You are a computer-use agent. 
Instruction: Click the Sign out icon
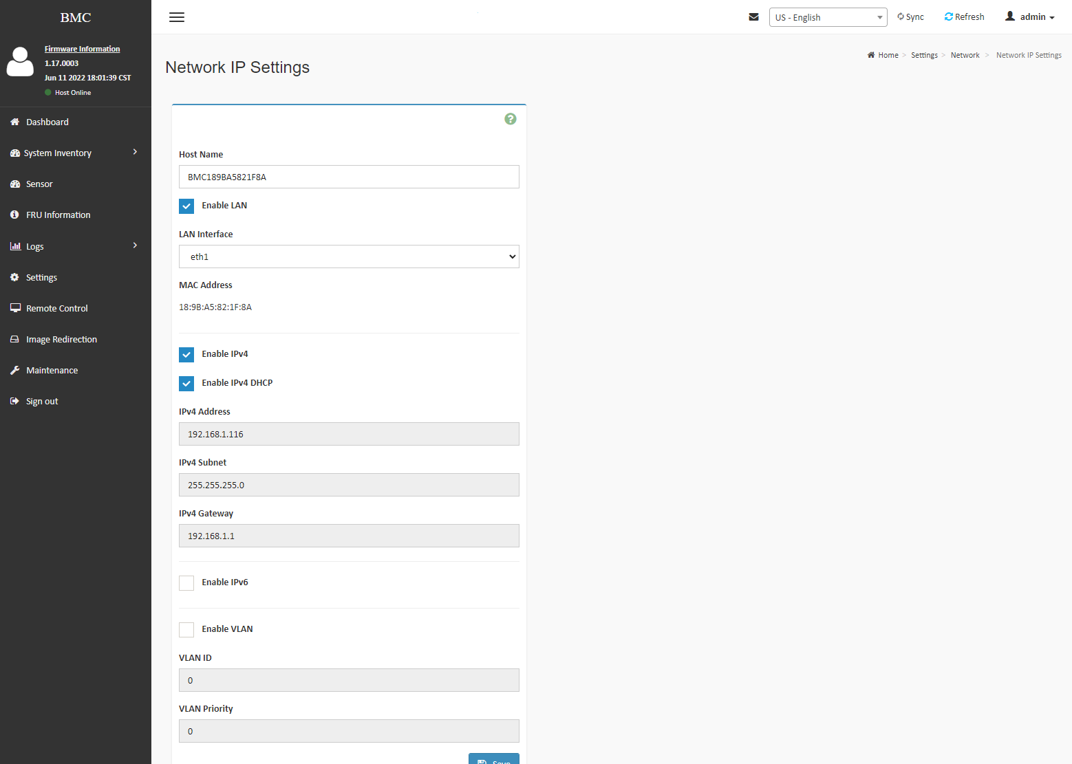[15, 401]
